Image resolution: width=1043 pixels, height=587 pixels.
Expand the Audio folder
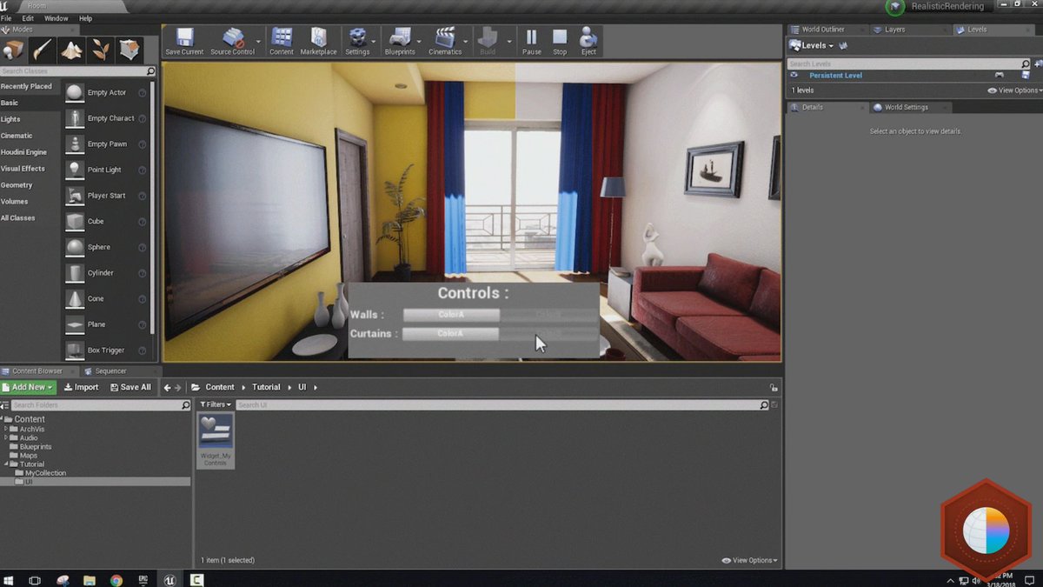pyautogui.click(x=6, y=437)
